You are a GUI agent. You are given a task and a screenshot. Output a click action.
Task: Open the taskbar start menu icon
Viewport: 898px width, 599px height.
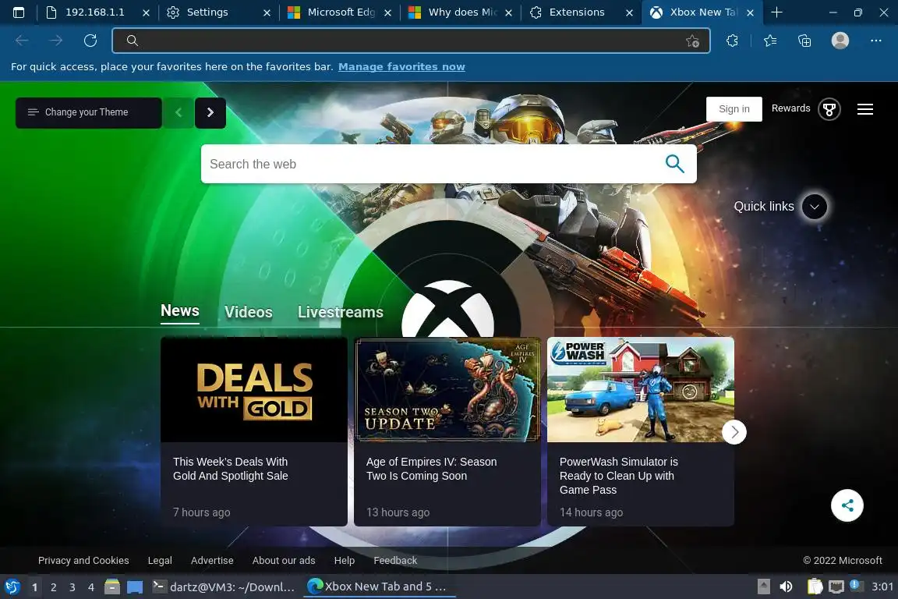pos(12,587)
